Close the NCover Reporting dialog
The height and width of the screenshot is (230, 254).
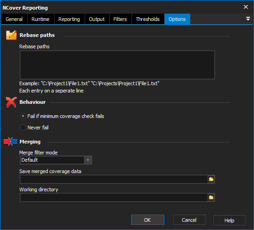pyautogui.click(x=246, y=7)
